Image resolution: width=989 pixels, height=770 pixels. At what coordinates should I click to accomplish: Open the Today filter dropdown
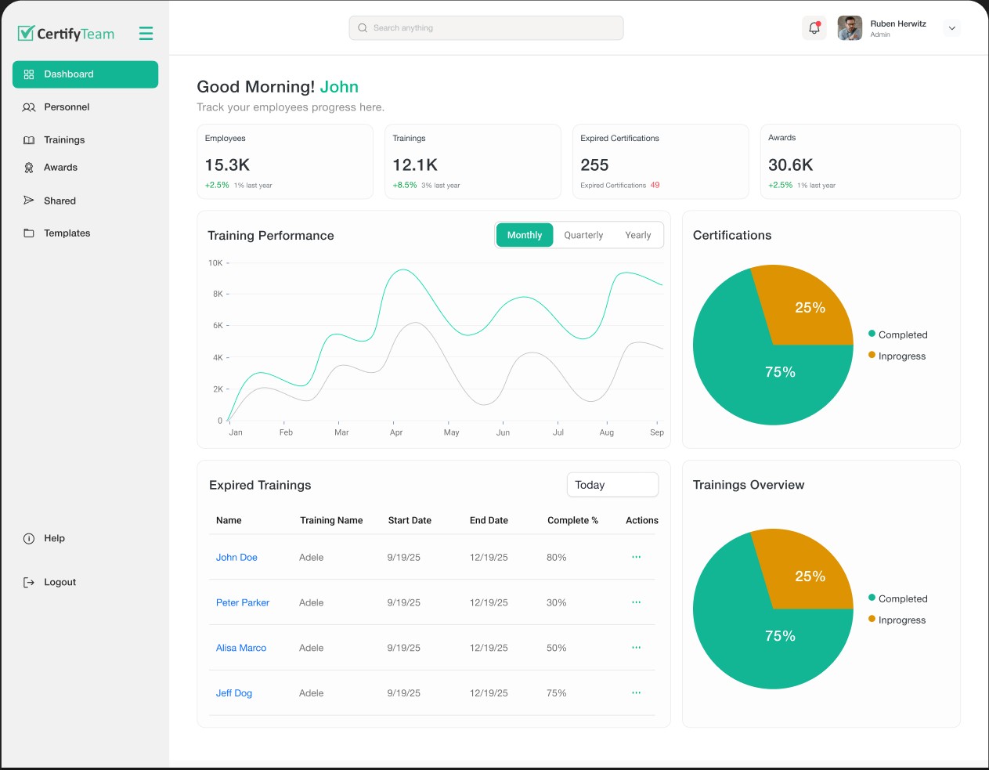click(612, 485)
